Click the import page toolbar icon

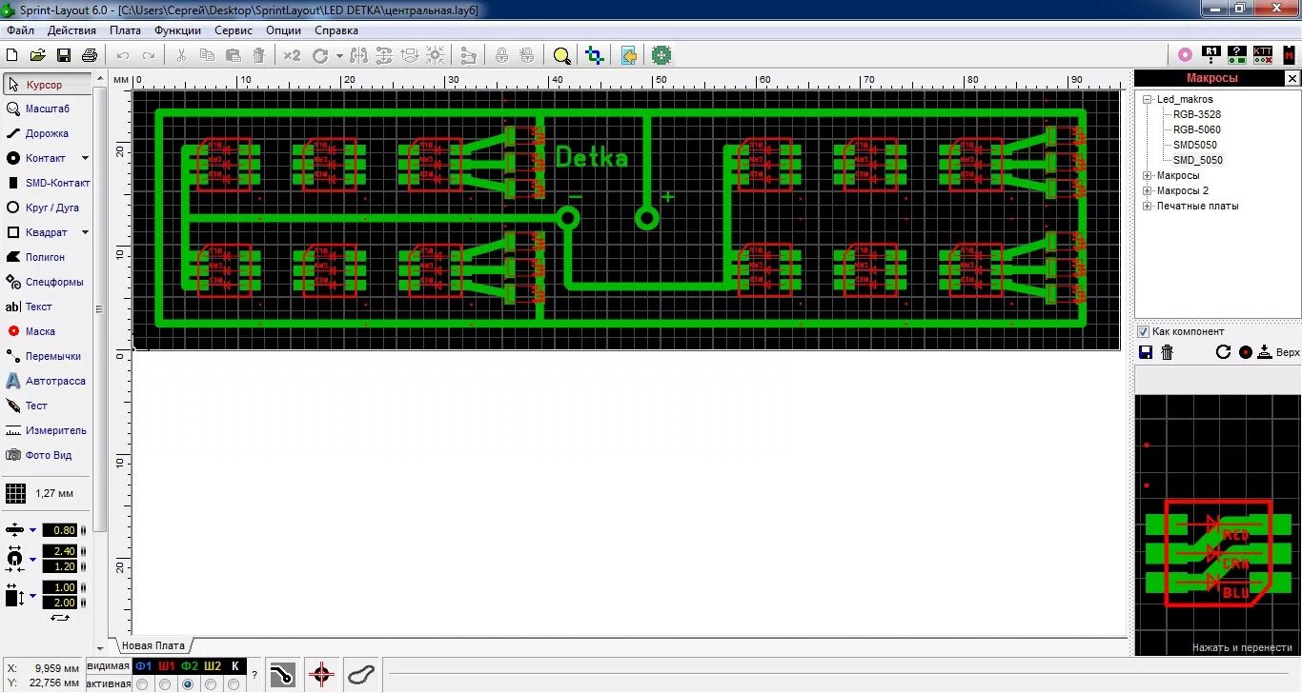point(628,55)
